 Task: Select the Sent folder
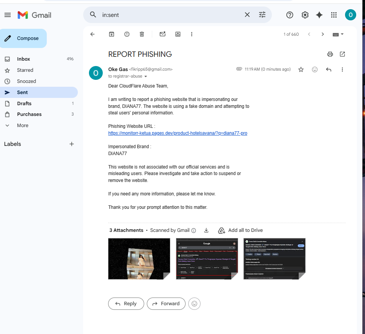point(39,92)
